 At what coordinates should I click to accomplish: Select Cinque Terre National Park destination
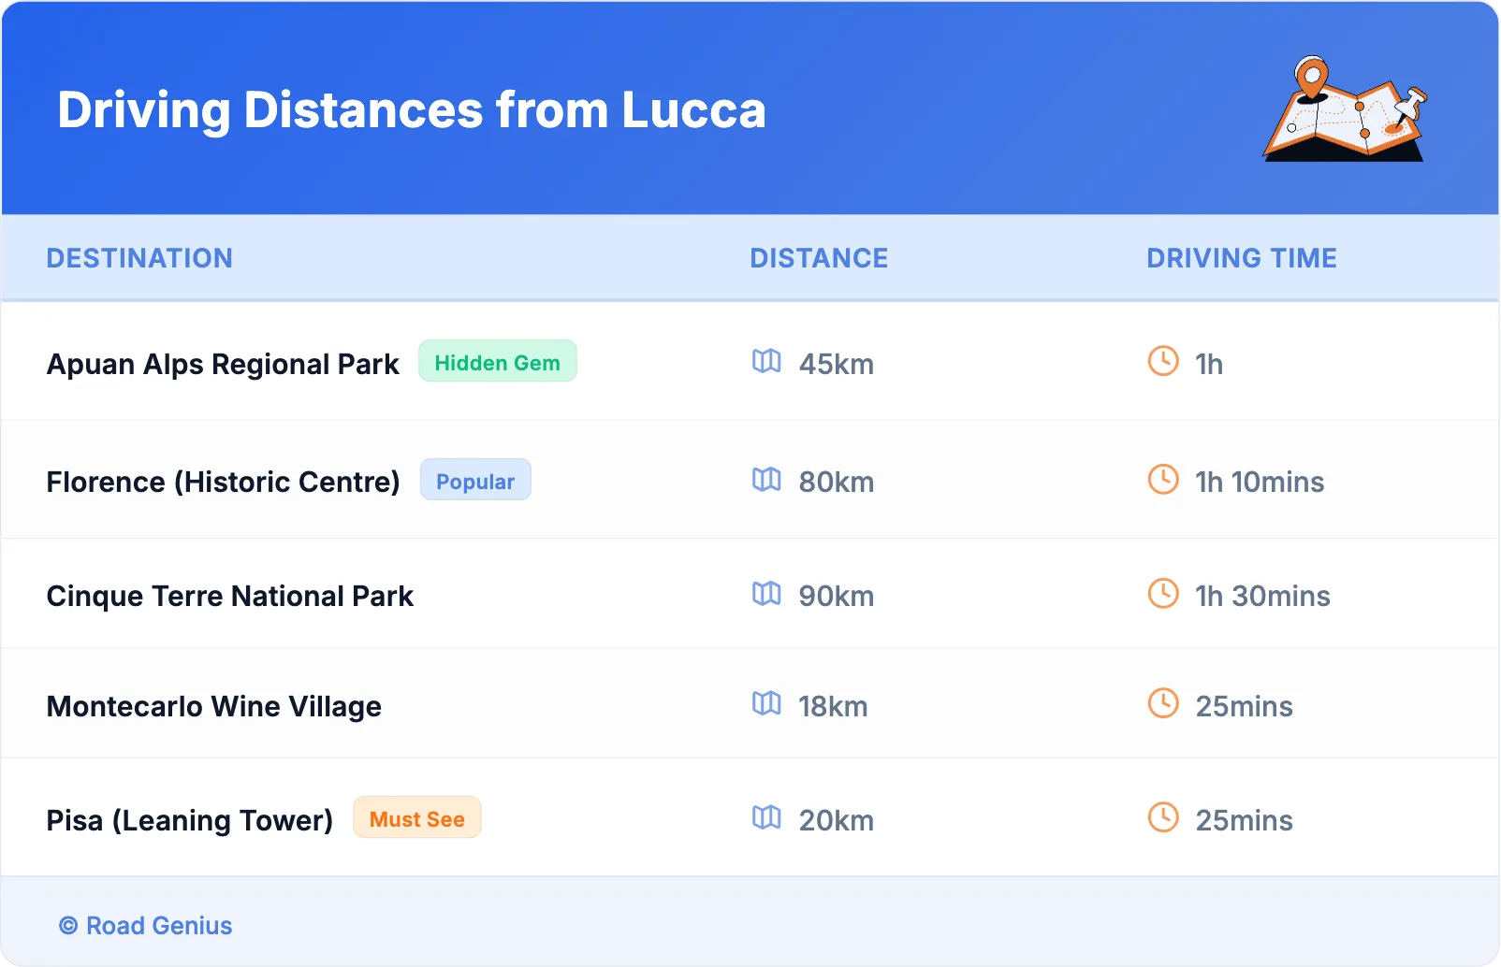230,596
